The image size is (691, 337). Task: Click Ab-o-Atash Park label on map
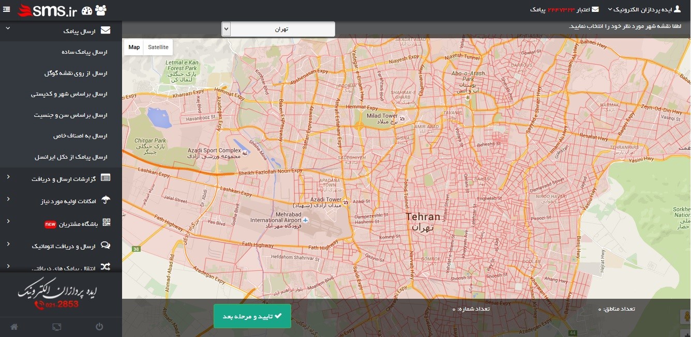(468, 82)
